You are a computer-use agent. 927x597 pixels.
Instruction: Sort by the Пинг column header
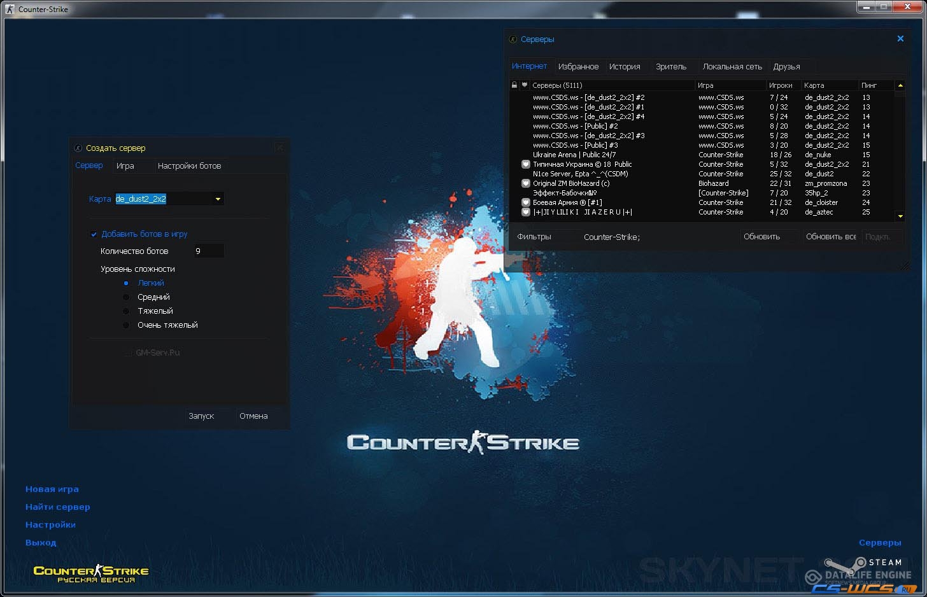[876, 85]
